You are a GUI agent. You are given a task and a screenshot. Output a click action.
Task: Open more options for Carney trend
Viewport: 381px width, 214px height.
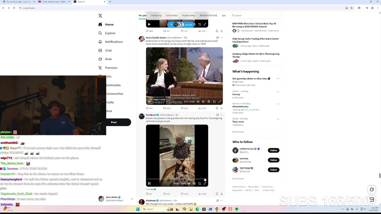pyautogui.click(x=278, y=92)
